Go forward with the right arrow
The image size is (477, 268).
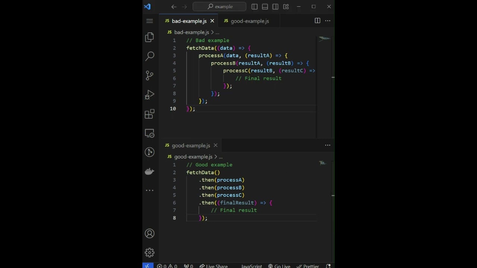[184, 6]
